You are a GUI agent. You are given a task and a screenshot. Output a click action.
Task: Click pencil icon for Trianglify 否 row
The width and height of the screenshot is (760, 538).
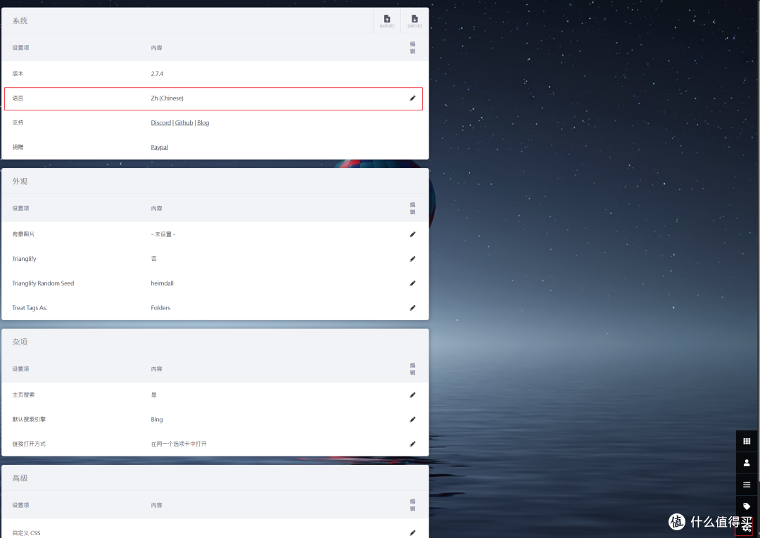412,259
